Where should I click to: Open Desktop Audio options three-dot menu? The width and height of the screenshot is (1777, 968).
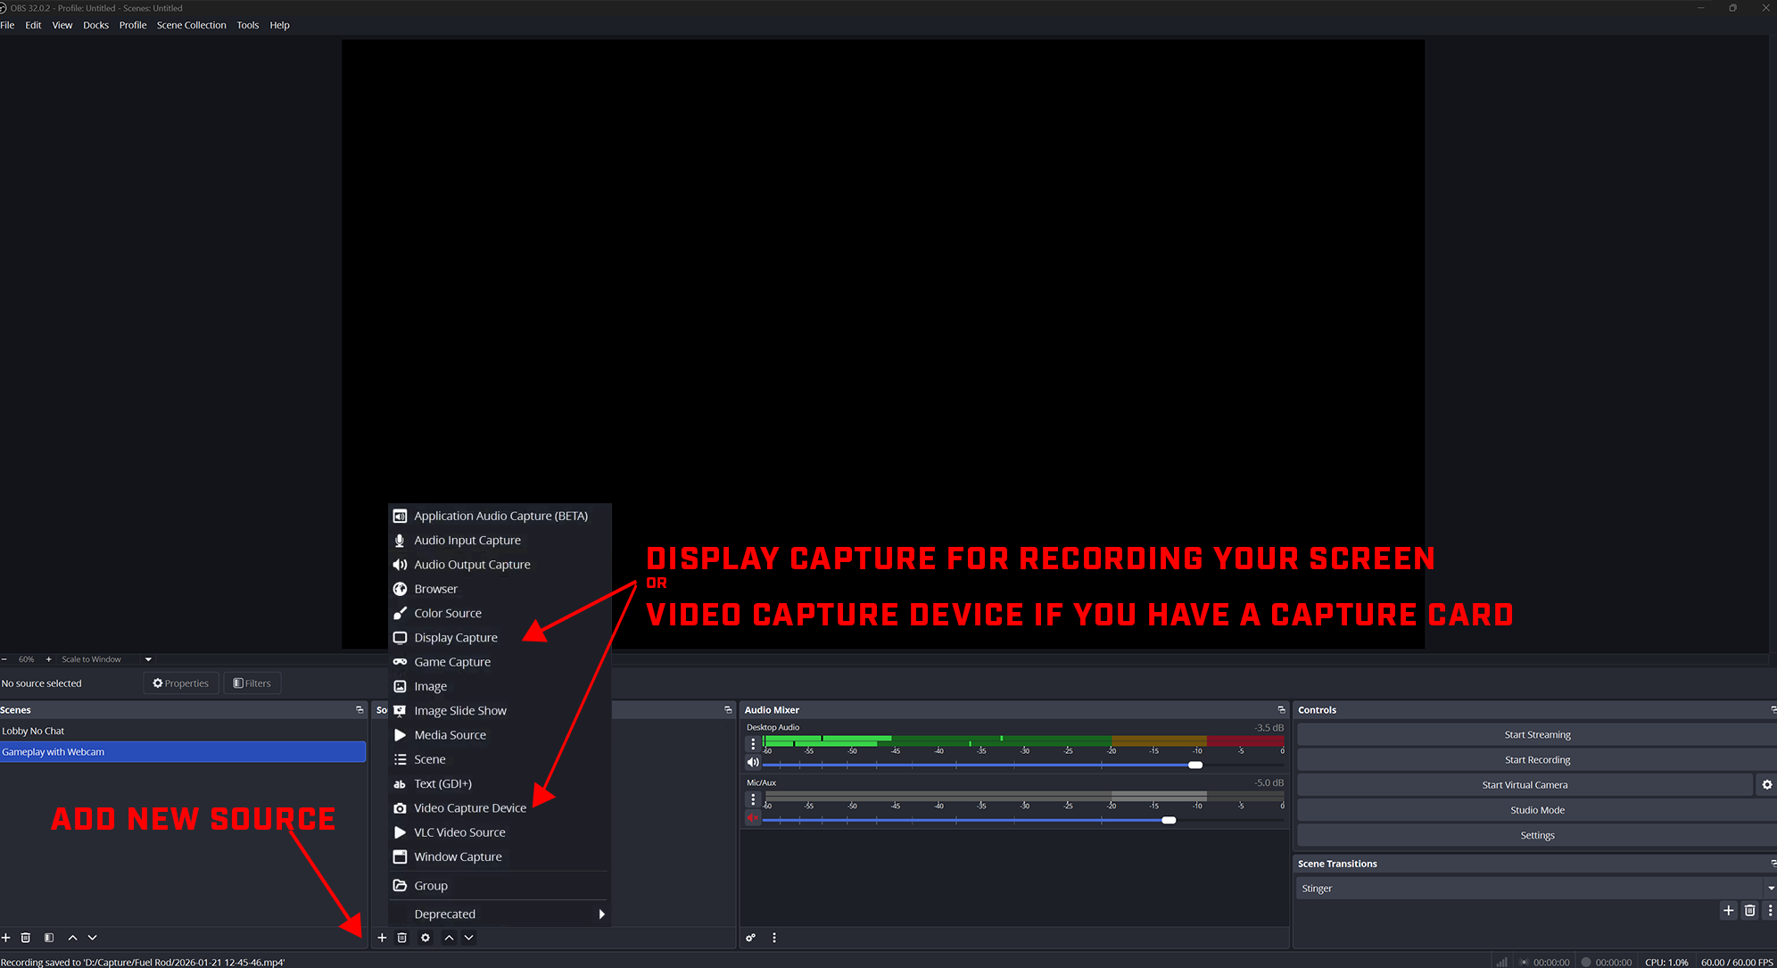(753, 743)
